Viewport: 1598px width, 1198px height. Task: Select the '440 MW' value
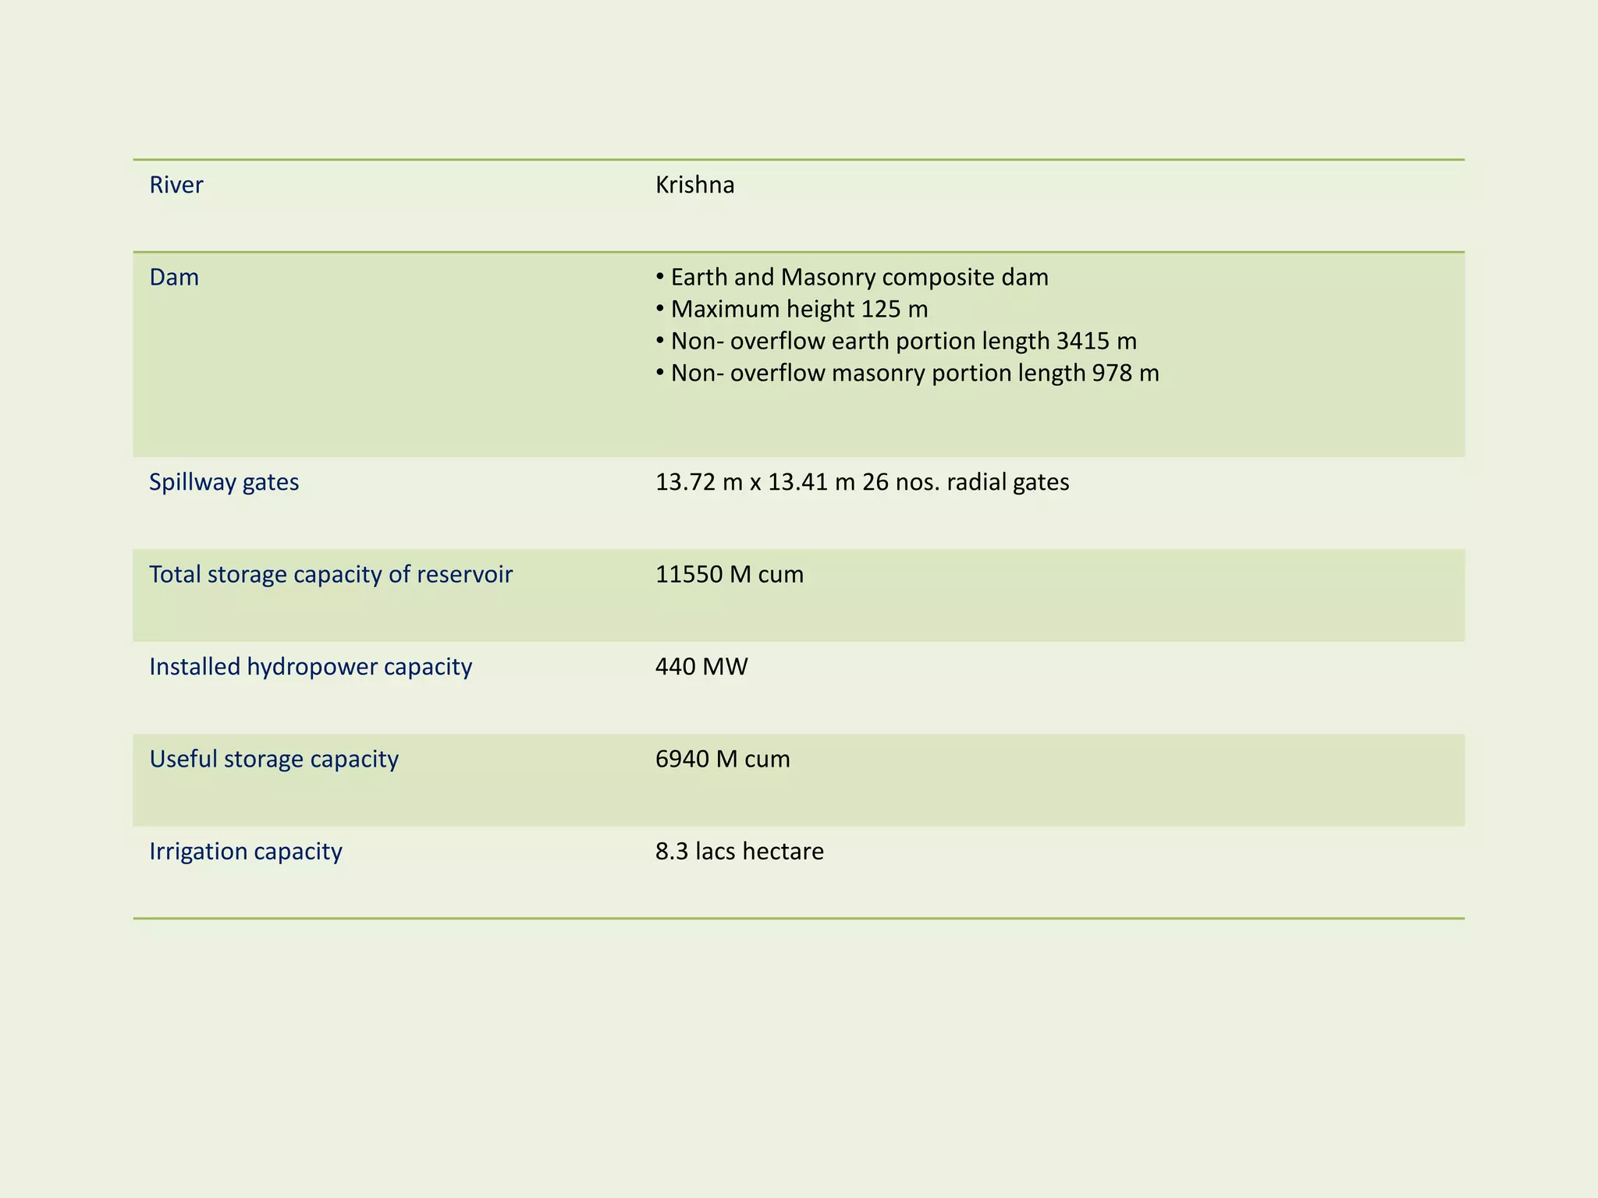701,667
